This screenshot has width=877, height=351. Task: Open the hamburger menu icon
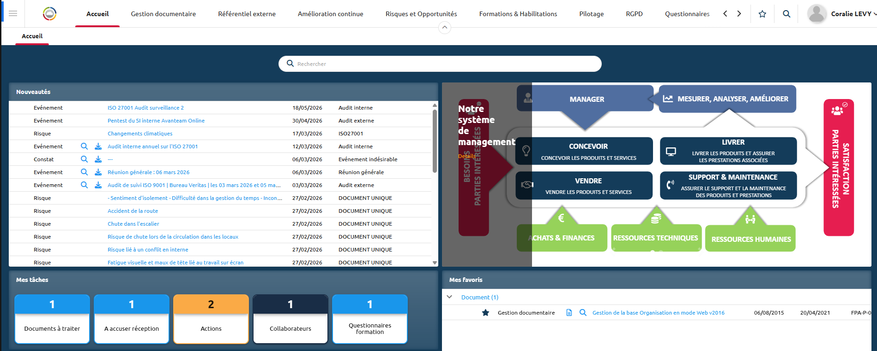13,13
